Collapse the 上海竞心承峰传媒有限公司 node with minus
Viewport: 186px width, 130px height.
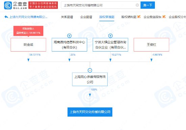tap(90, 70)
